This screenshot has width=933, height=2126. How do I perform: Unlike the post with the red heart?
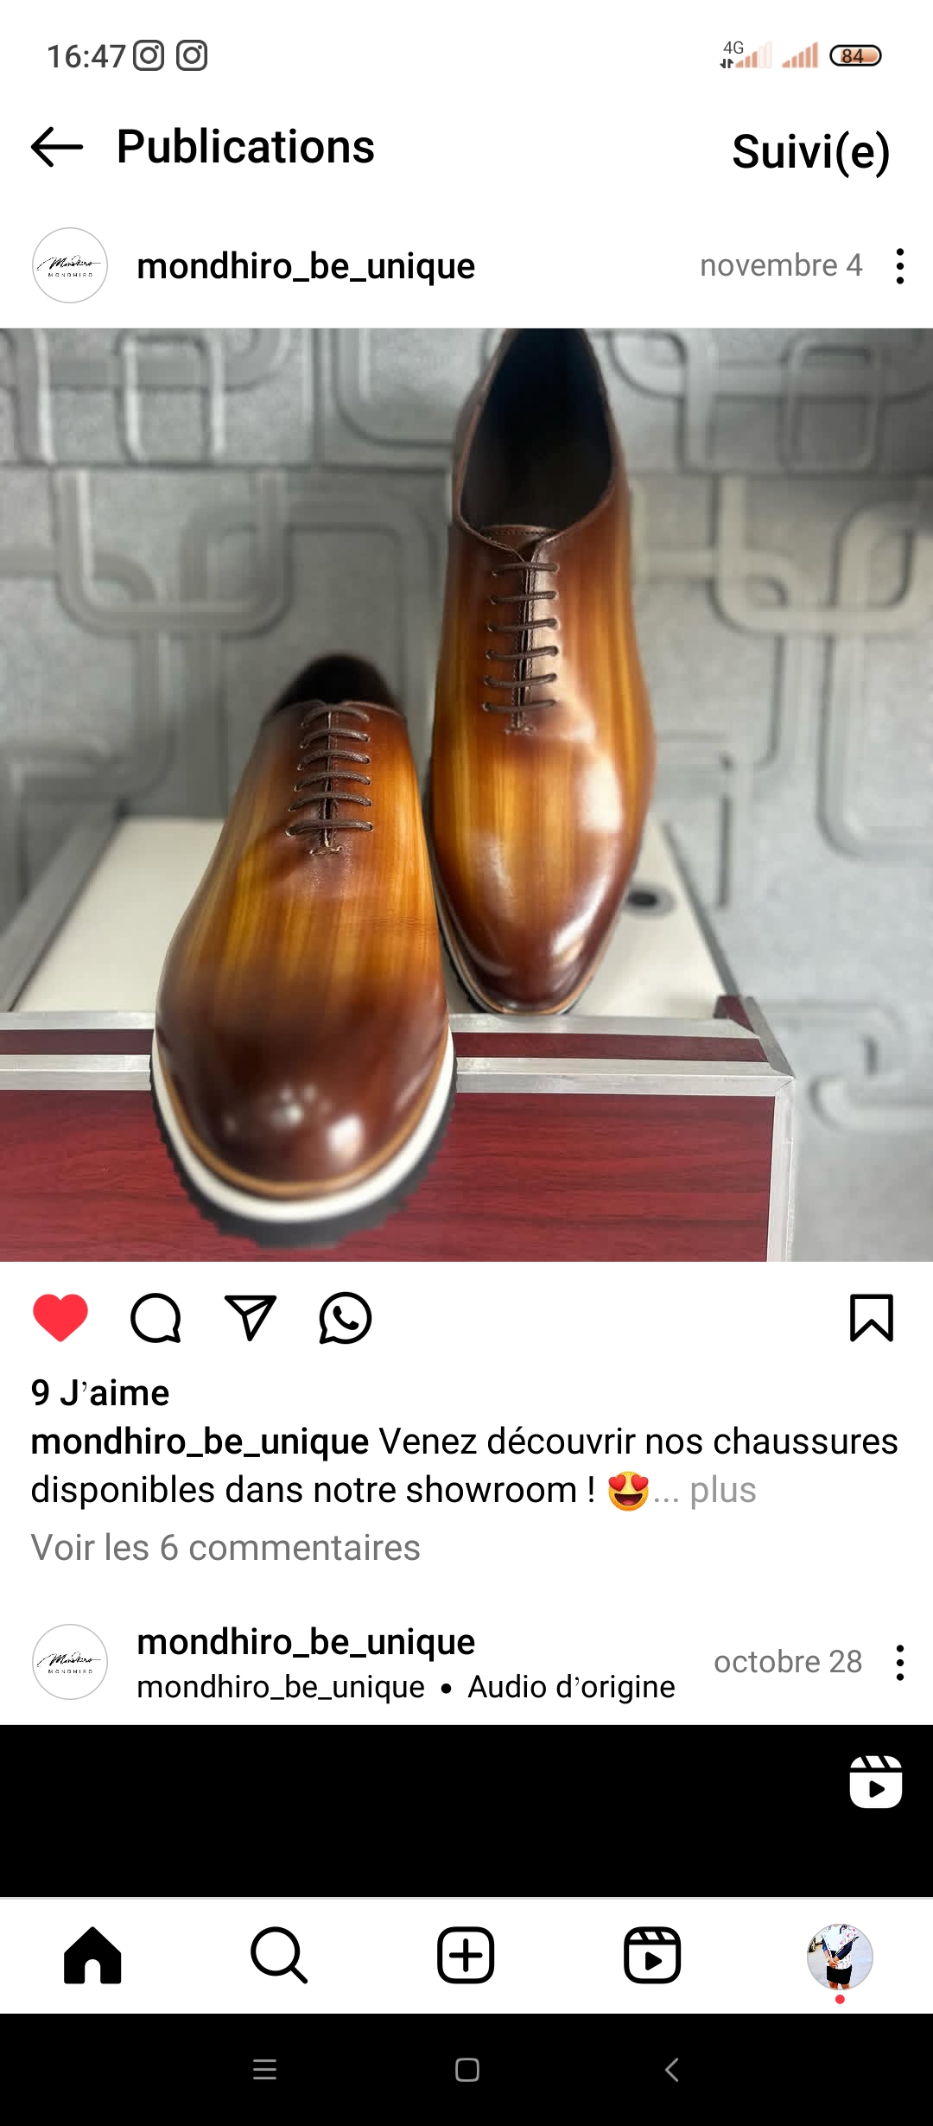click(x=60, y=1318)
